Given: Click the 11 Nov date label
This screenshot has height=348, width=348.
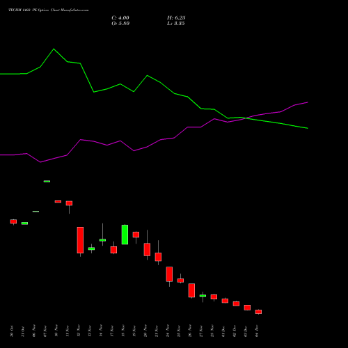Looking at the screenshot, I should (68, 331).
